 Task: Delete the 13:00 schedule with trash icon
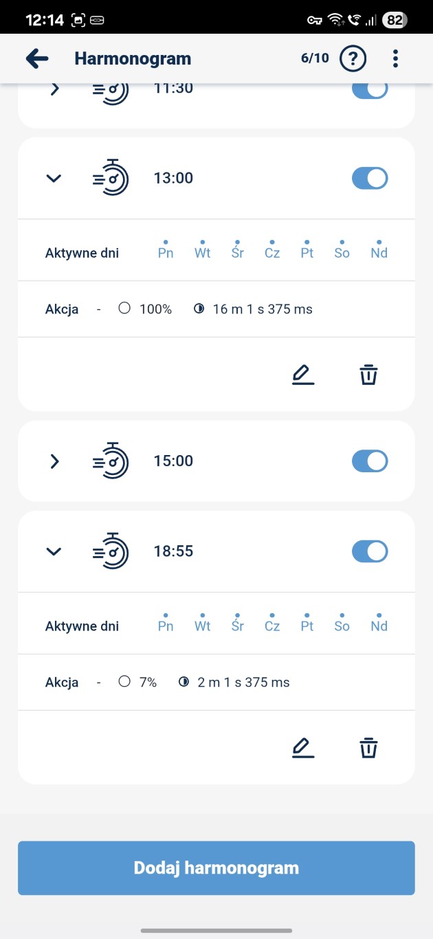click(369, 375)
